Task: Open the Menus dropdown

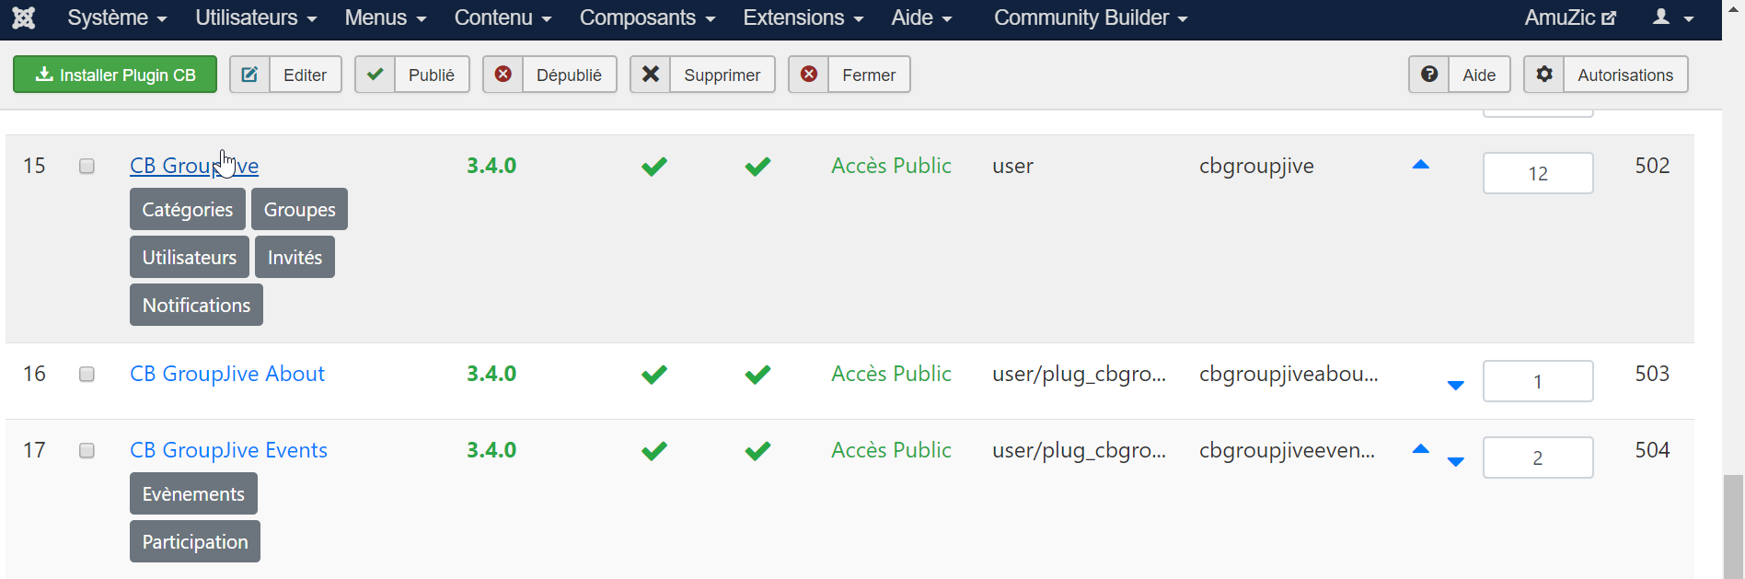Action: (x=386, y=17)
